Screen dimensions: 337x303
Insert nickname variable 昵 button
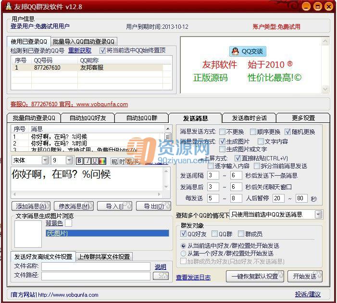tap(114, 161)
